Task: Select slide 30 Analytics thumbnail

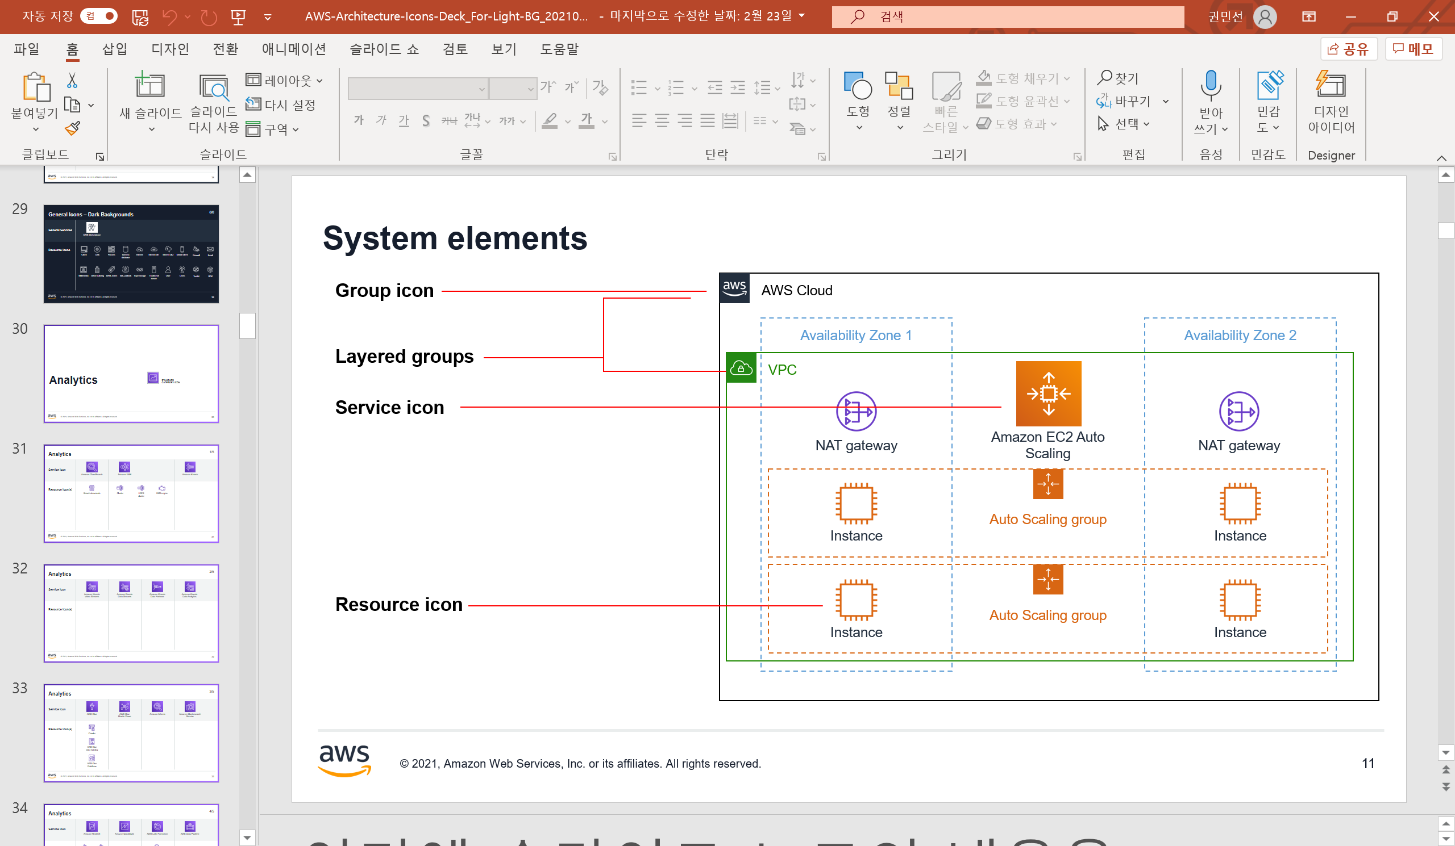Action: click(x=131, y=374)
